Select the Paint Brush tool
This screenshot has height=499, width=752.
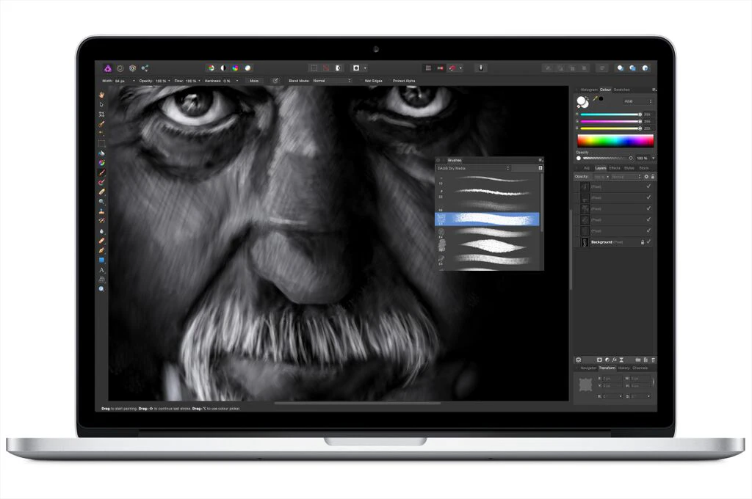[x=102, y=173]
